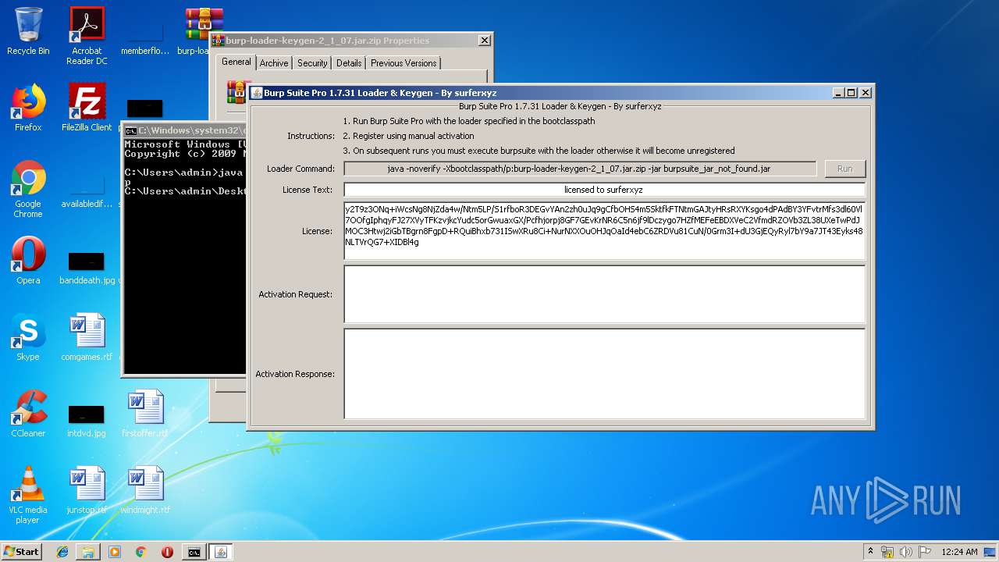
Task: Click the Loader Command text field
Action: point(580,169)
